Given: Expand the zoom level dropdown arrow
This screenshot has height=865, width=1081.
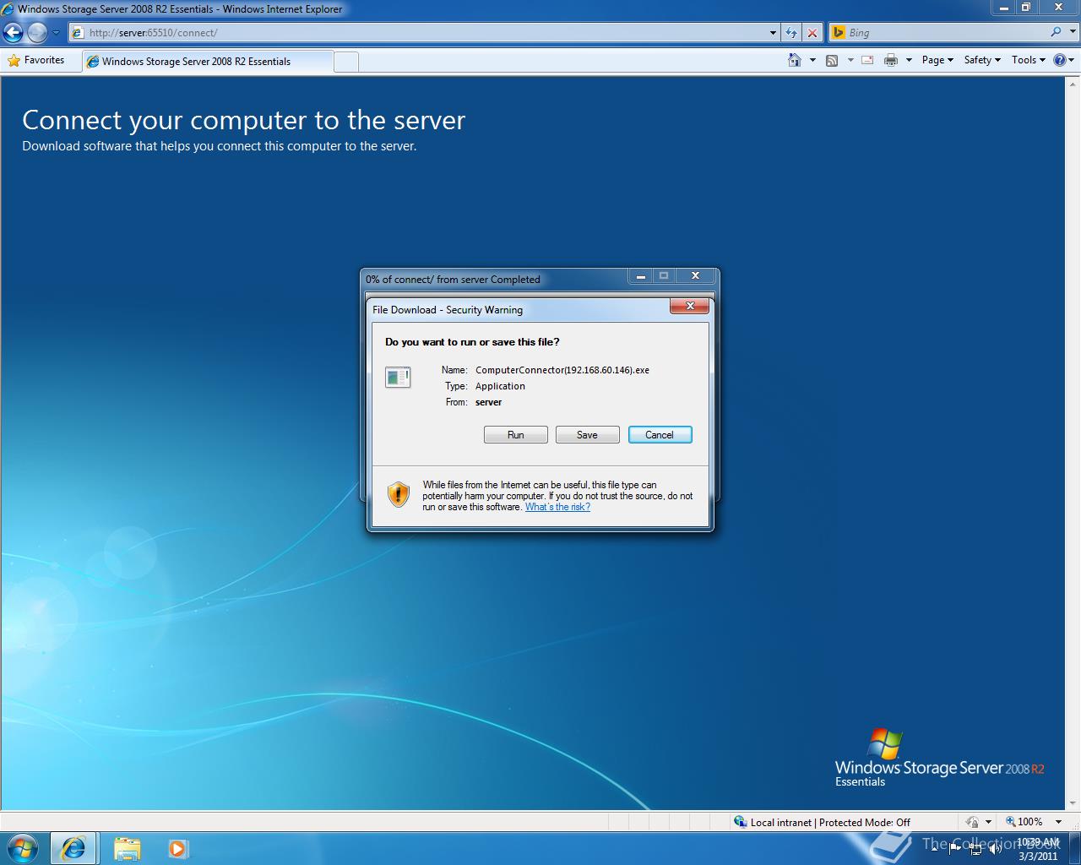Looking at the screenshot, I should pos(1058,822).
